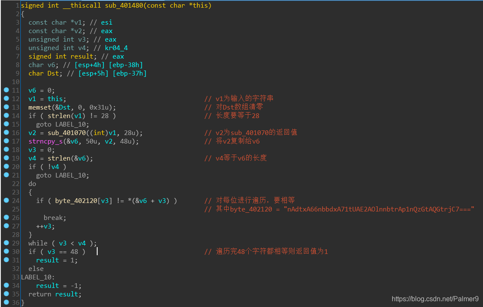The width and height of the screenshot is (483, 307).
Task: Click the 'char Dst;' declaration
Action: tap(45, 73)
